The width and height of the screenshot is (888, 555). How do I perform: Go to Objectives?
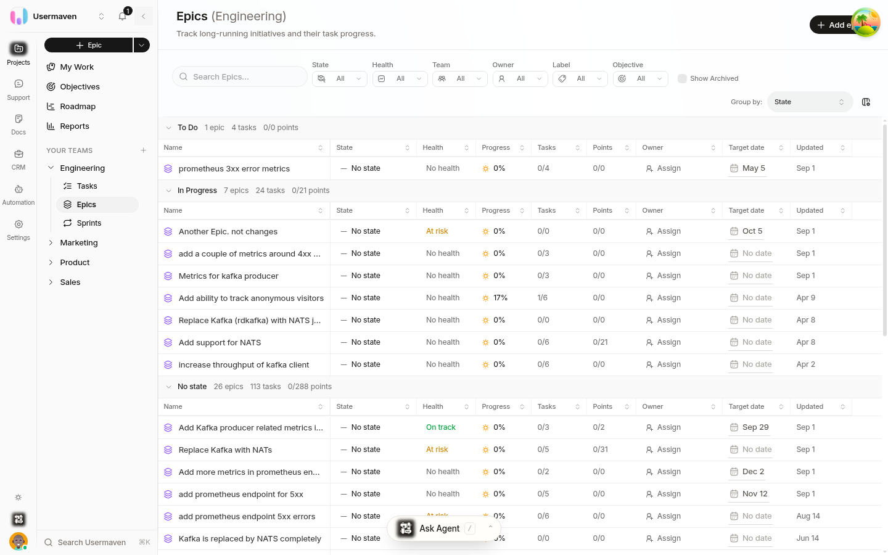pyautogui.click(x=80, y=87)
